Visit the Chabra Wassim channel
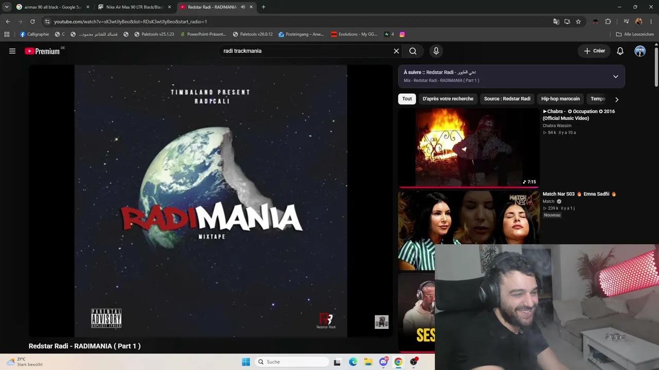This screenshot has width=659, height=370. pyautogui.click(x=557, y=126)
